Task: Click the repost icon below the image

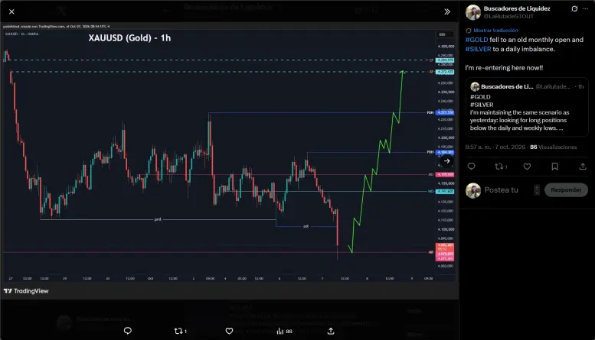Action: [180, 331]
